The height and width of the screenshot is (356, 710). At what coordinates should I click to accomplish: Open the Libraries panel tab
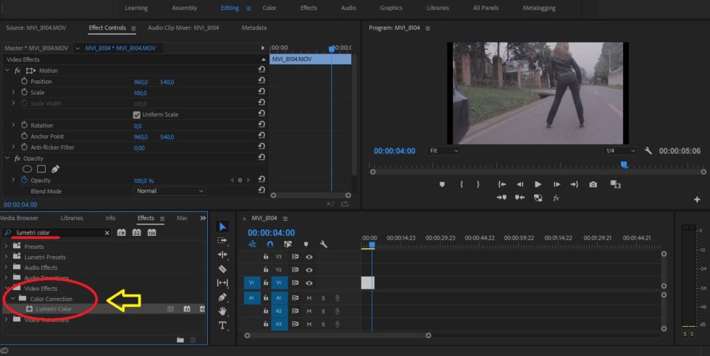(72, 218)
